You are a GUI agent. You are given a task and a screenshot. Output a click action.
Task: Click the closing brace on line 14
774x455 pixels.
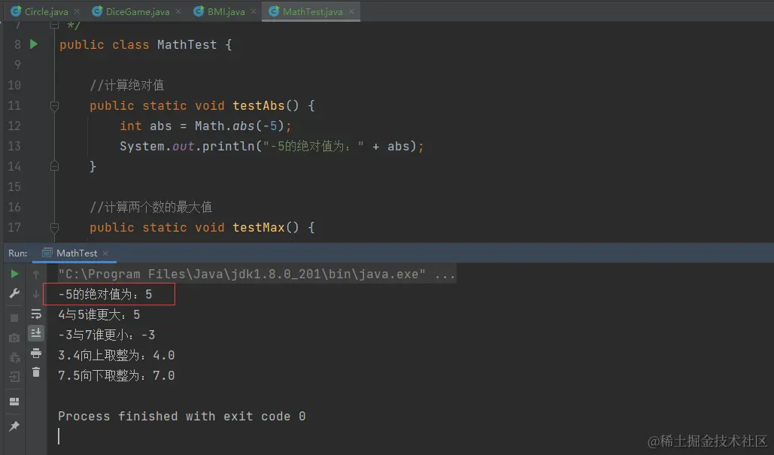(93, 166)
